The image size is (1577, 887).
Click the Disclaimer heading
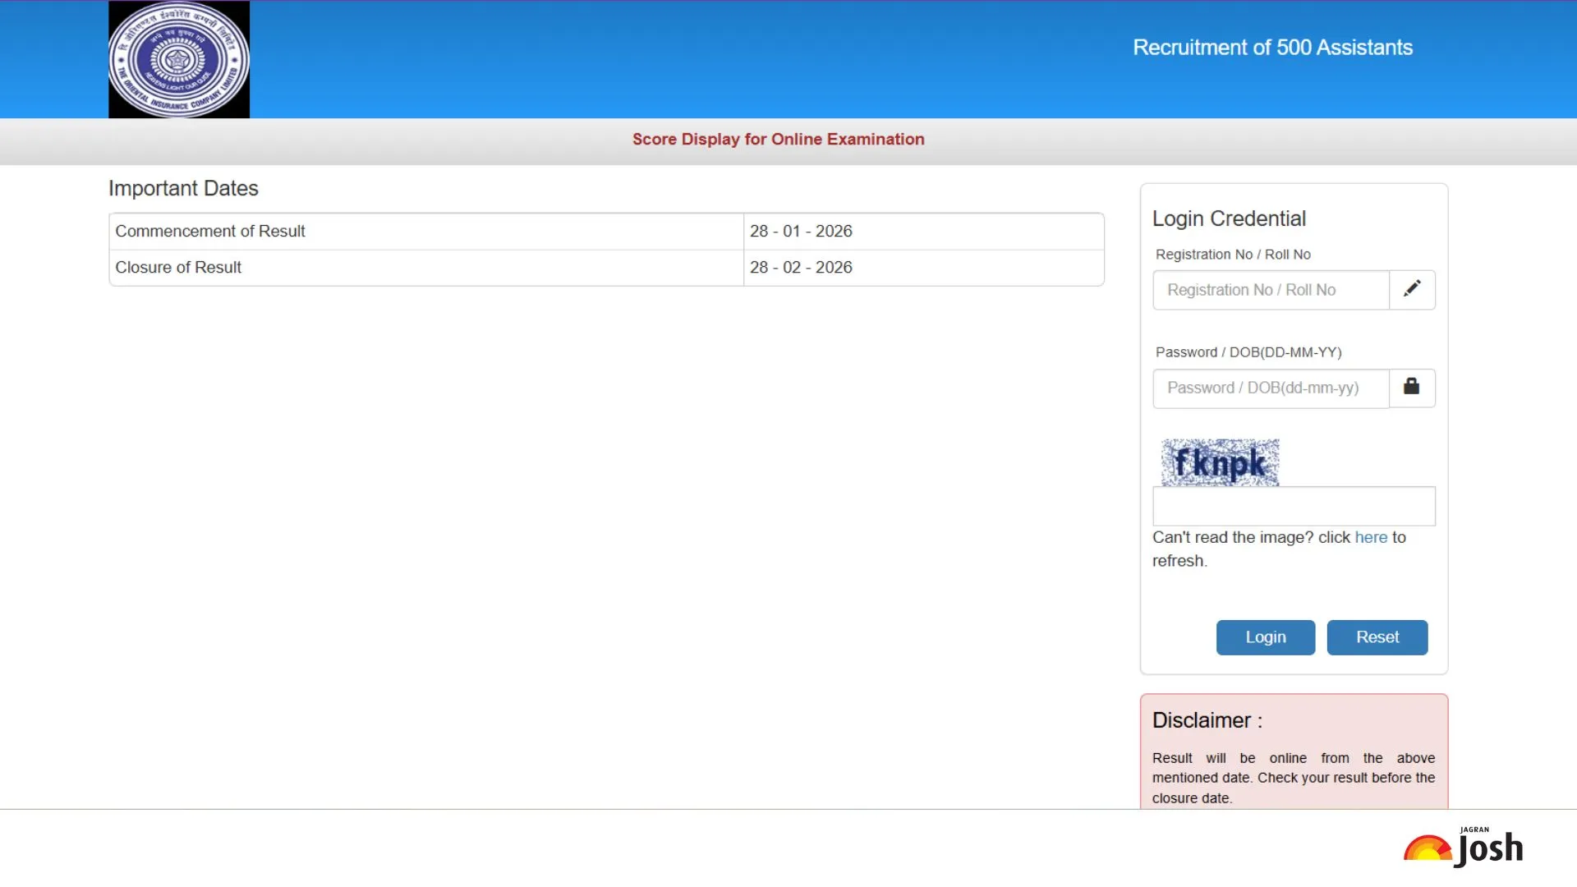[1207, 720]
